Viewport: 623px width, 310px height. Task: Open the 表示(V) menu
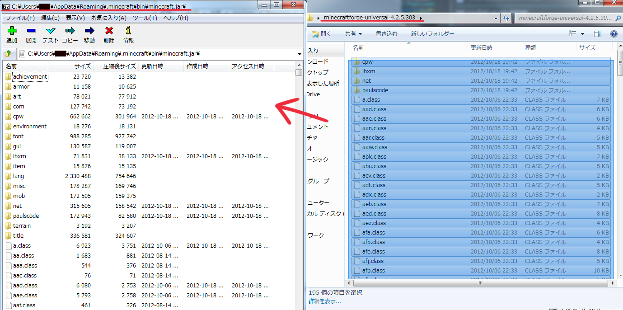click(x=75, y=18)
